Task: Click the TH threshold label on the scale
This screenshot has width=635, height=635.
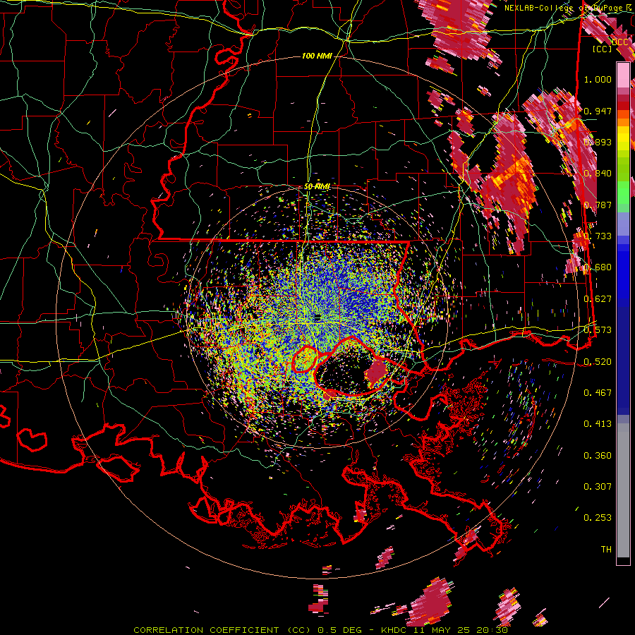Action: point(606,550)
